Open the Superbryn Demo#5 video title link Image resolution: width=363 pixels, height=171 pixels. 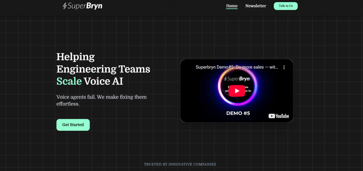236,67
